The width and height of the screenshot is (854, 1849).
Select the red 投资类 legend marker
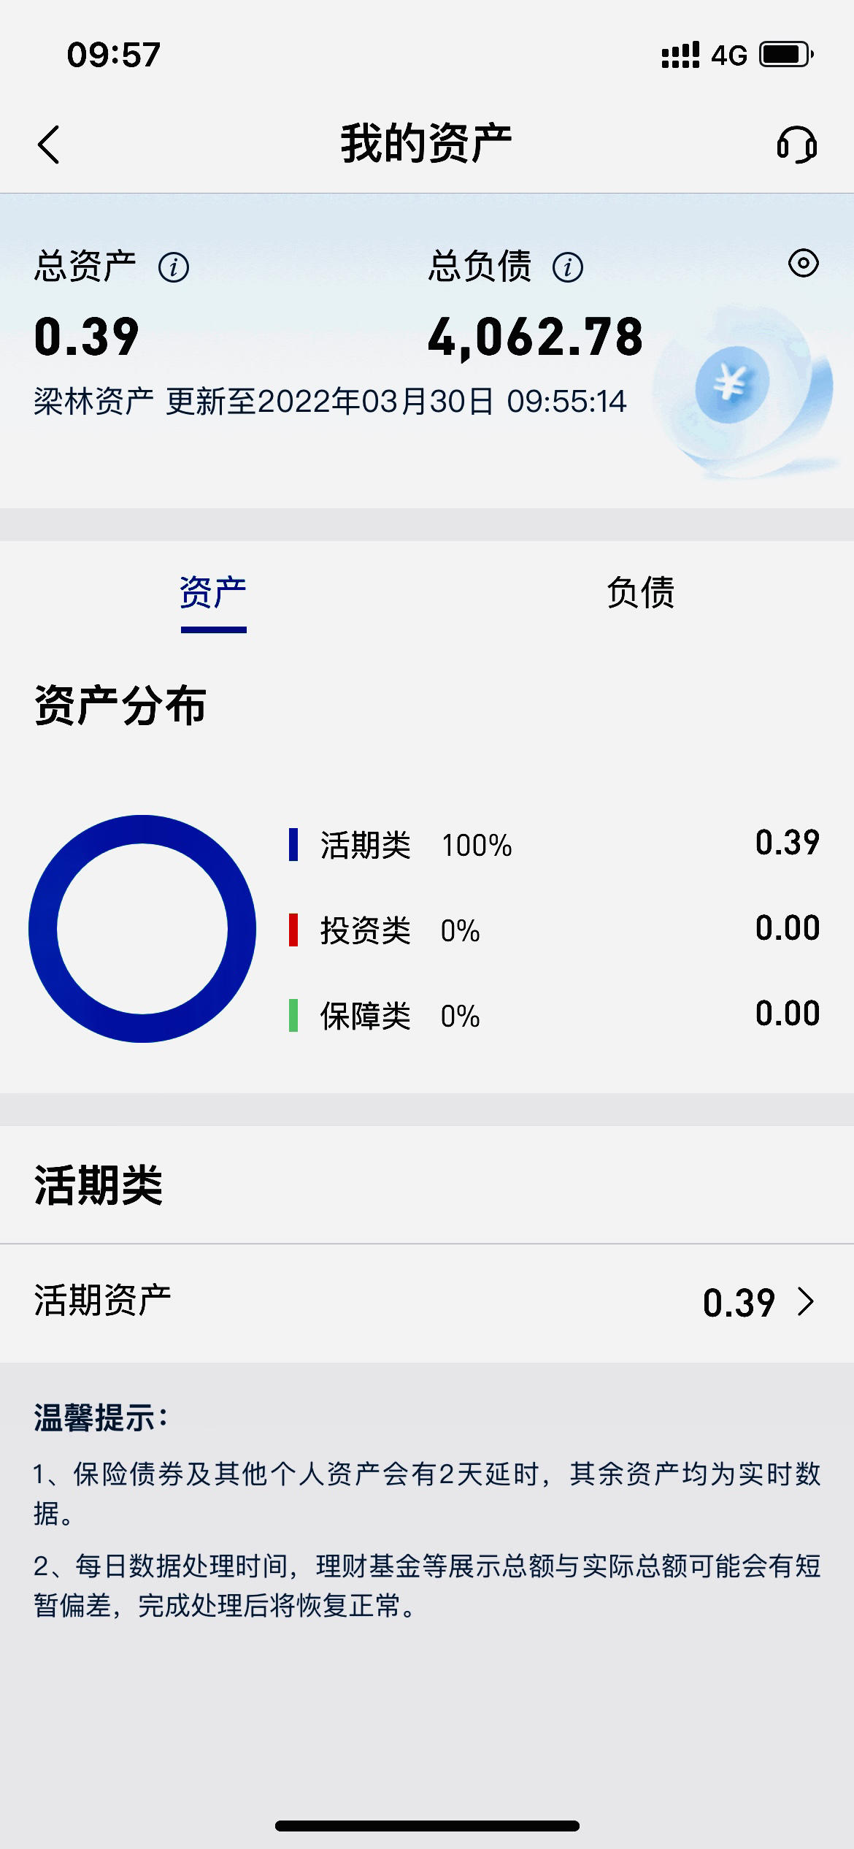pos(293,930)
